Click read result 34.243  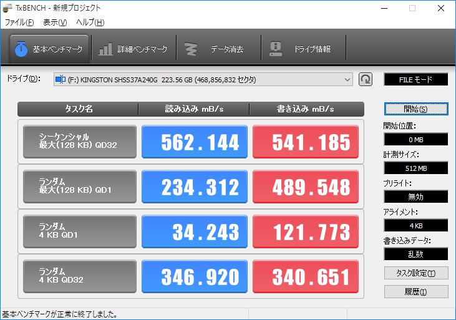(195, 231)
